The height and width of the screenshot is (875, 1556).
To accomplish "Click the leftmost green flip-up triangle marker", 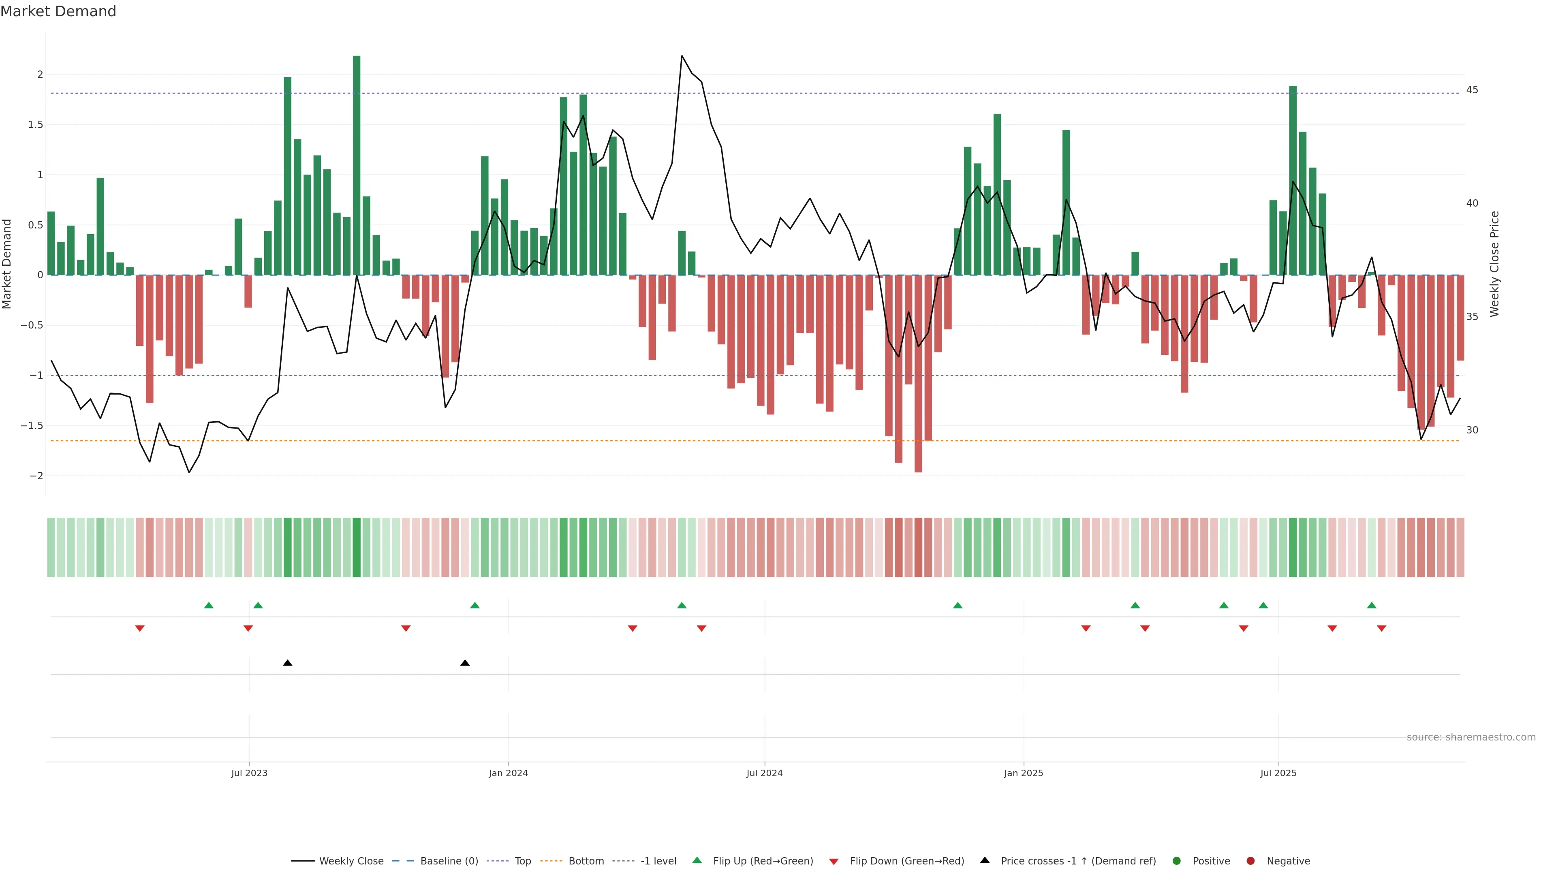I will click(x=208, y=605).
